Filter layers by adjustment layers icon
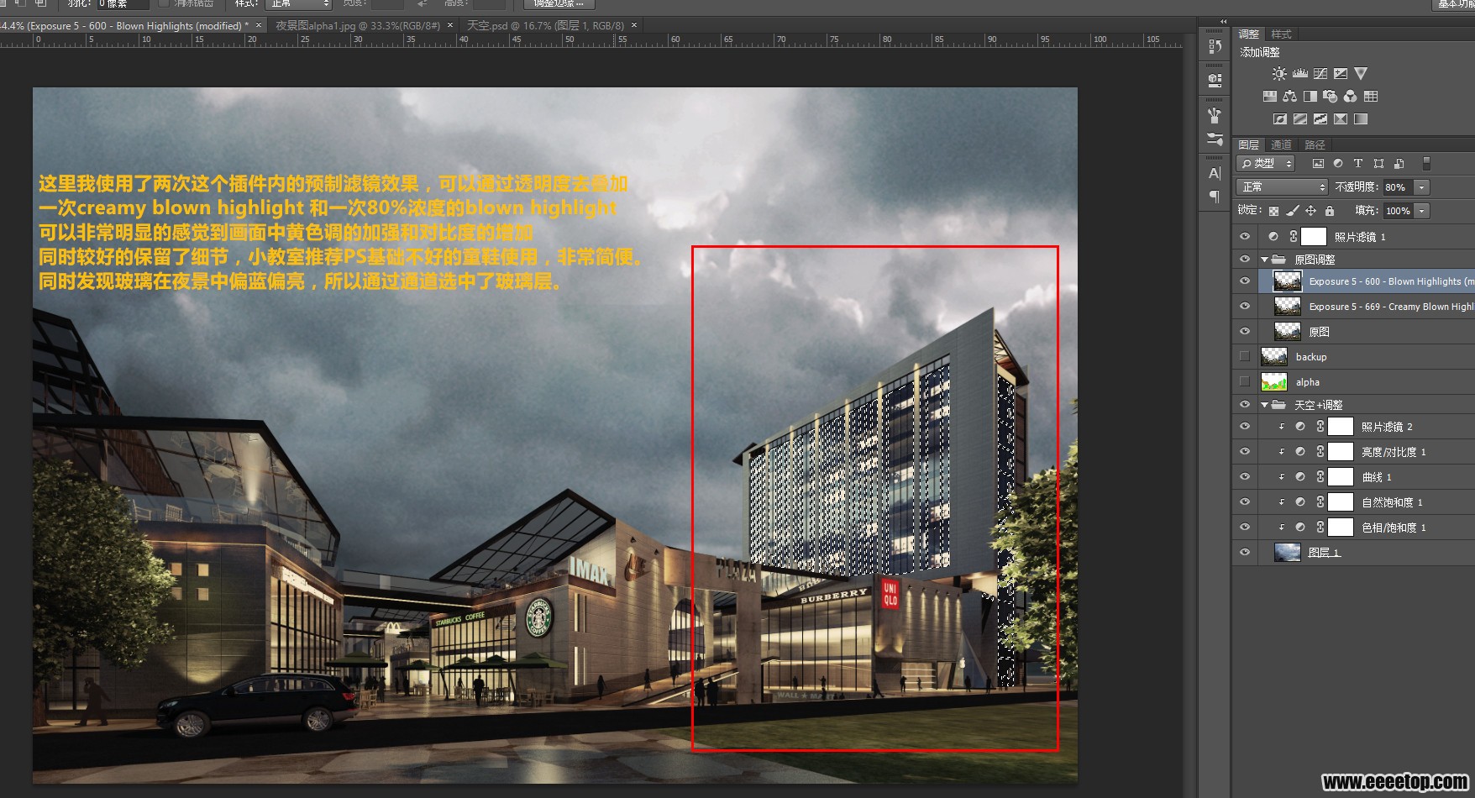 click(1338, 164)
